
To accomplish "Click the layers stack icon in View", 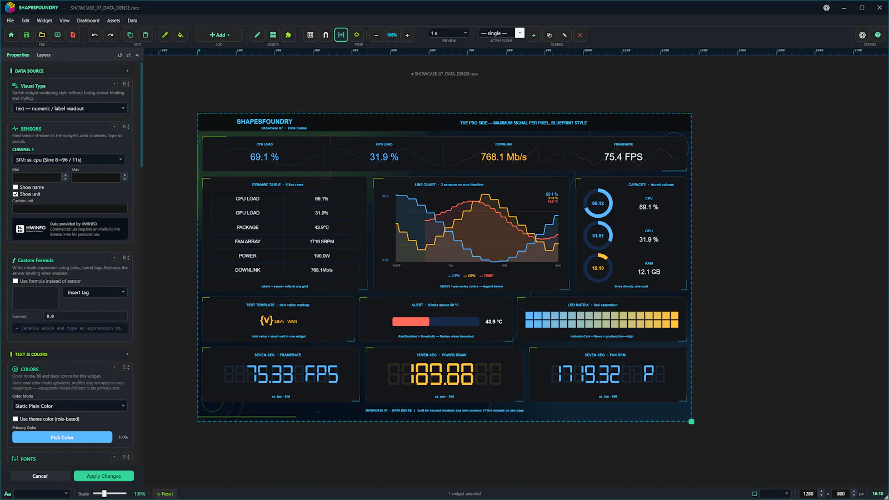I will pyautogui.click(x=357, y=35).
